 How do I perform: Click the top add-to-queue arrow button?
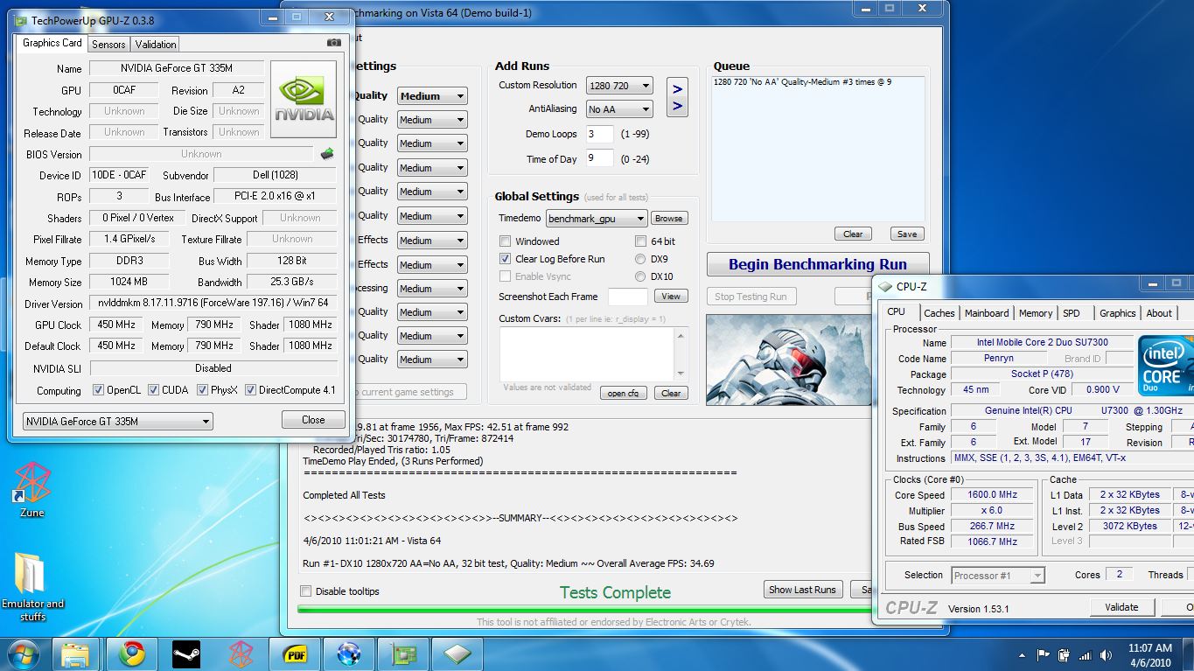[677, 87]
